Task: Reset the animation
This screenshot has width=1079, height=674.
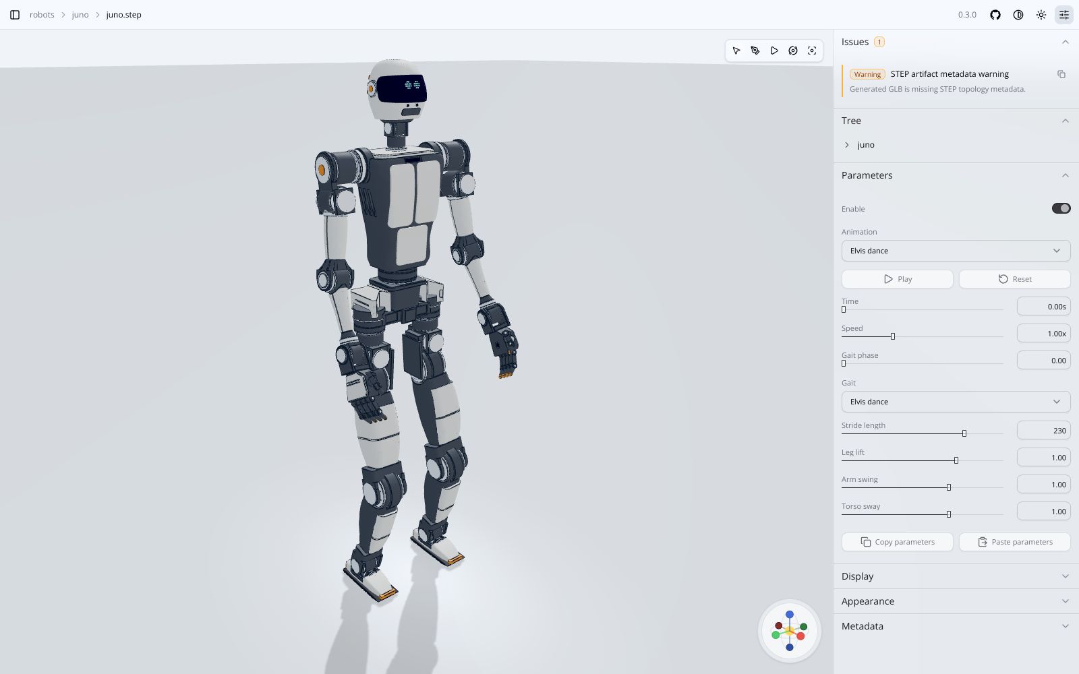Action: click(x=1014, y=279)
